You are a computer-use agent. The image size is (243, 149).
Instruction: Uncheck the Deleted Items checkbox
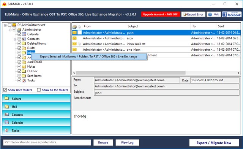pyautogui.click(x=19, y=43)
